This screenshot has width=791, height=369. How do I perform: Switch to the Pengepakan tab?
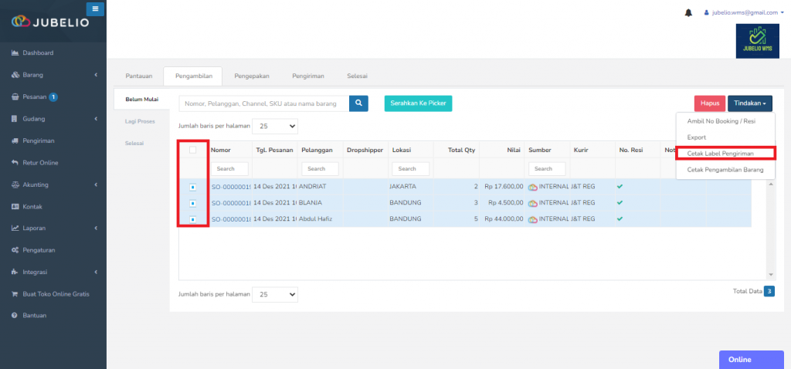pyautogui.click(x=252, y=76)
